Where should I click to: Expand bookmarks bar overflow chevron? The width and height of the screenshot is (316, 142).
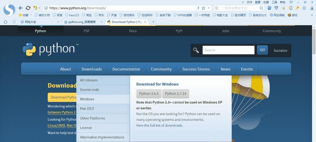312,15
